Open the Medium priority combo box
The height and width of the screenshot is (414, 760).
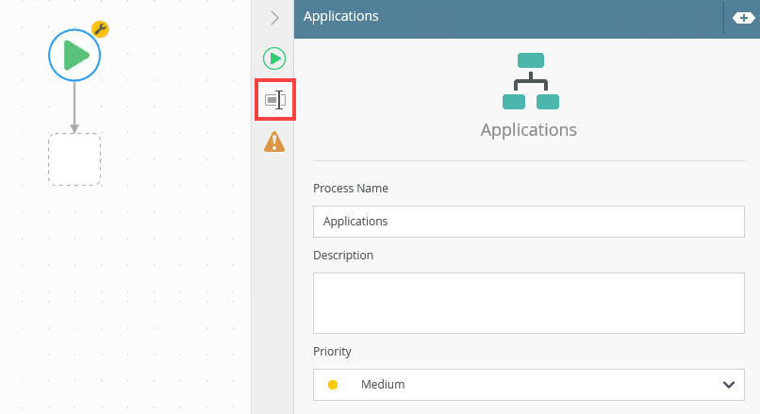(528, 385)
